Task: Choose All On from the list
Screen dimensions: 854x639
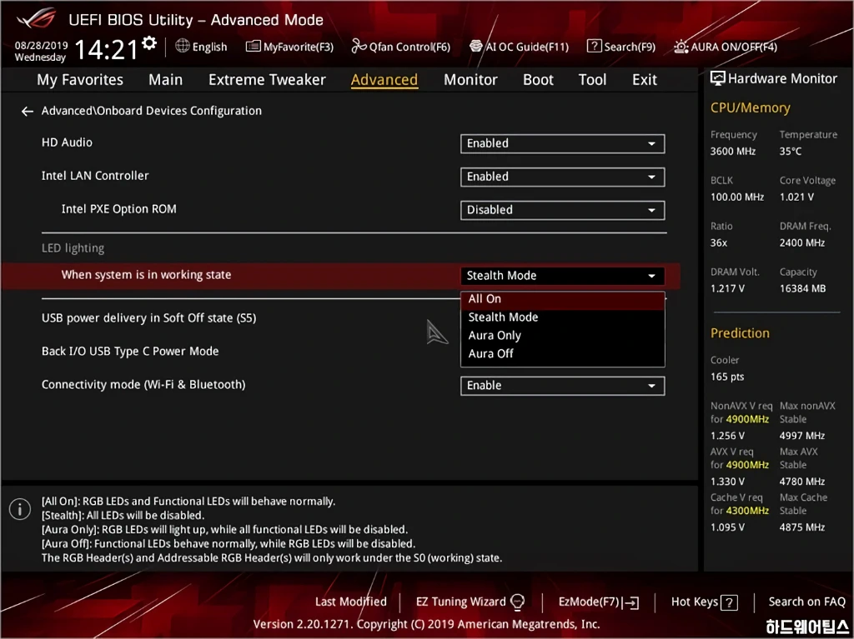Action: pyautogui.click(x=563, y=299)
